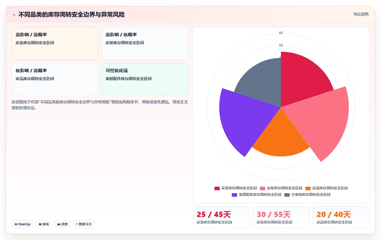Image resolution: width=381 pixels, height=240 pixels.
Task: Open the 25 / 45天 data card
Action: point(221,217)
